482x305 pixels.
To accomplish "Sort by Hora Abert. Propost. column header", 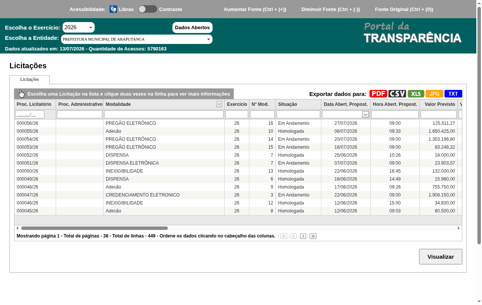I will point(395,104).
